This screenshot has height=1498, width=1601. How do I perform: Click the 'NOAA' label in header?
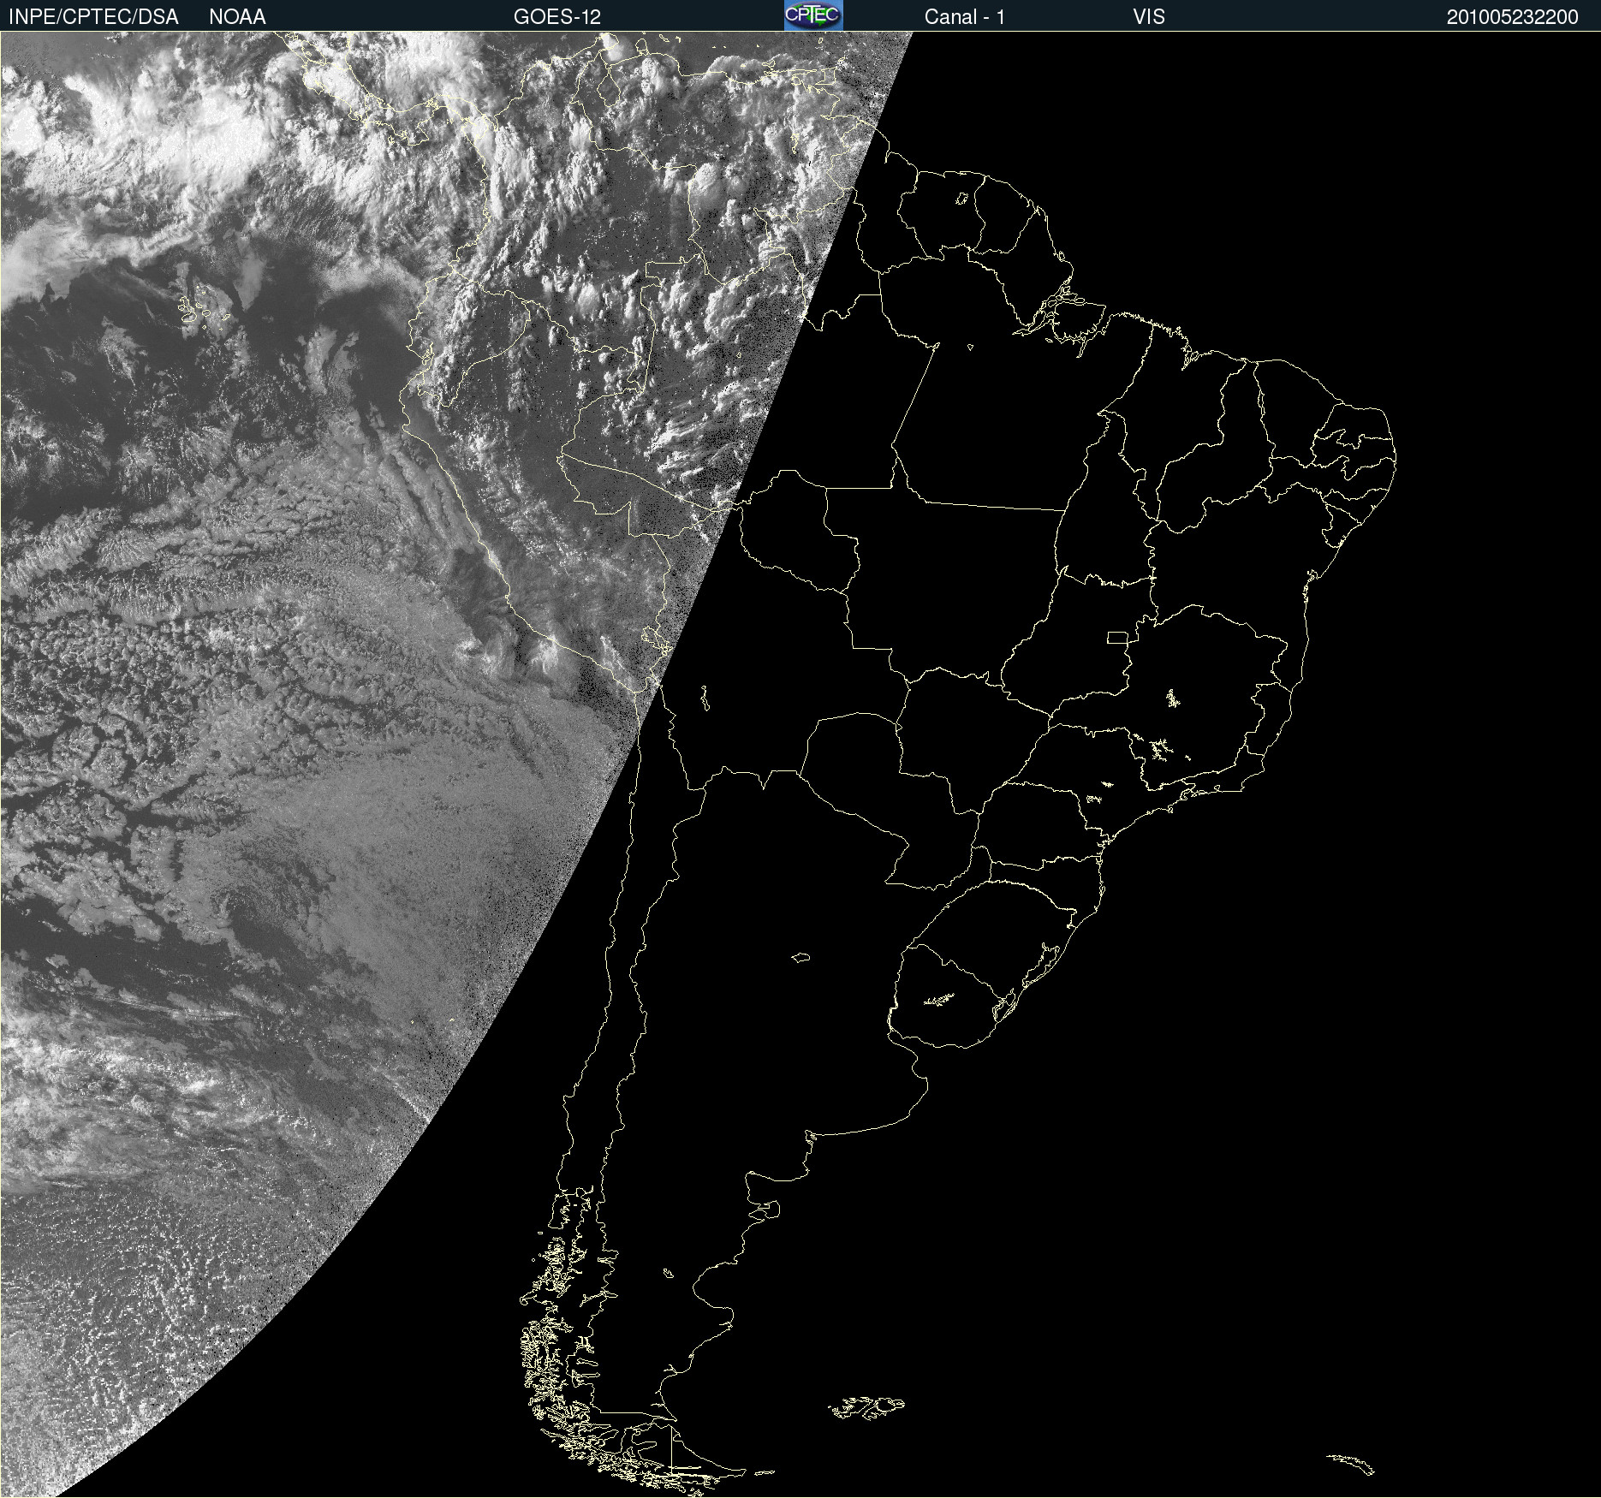coord(237,17)
